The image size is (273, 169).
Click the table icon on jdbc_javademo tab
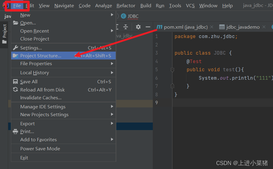(x=222, y=27)
